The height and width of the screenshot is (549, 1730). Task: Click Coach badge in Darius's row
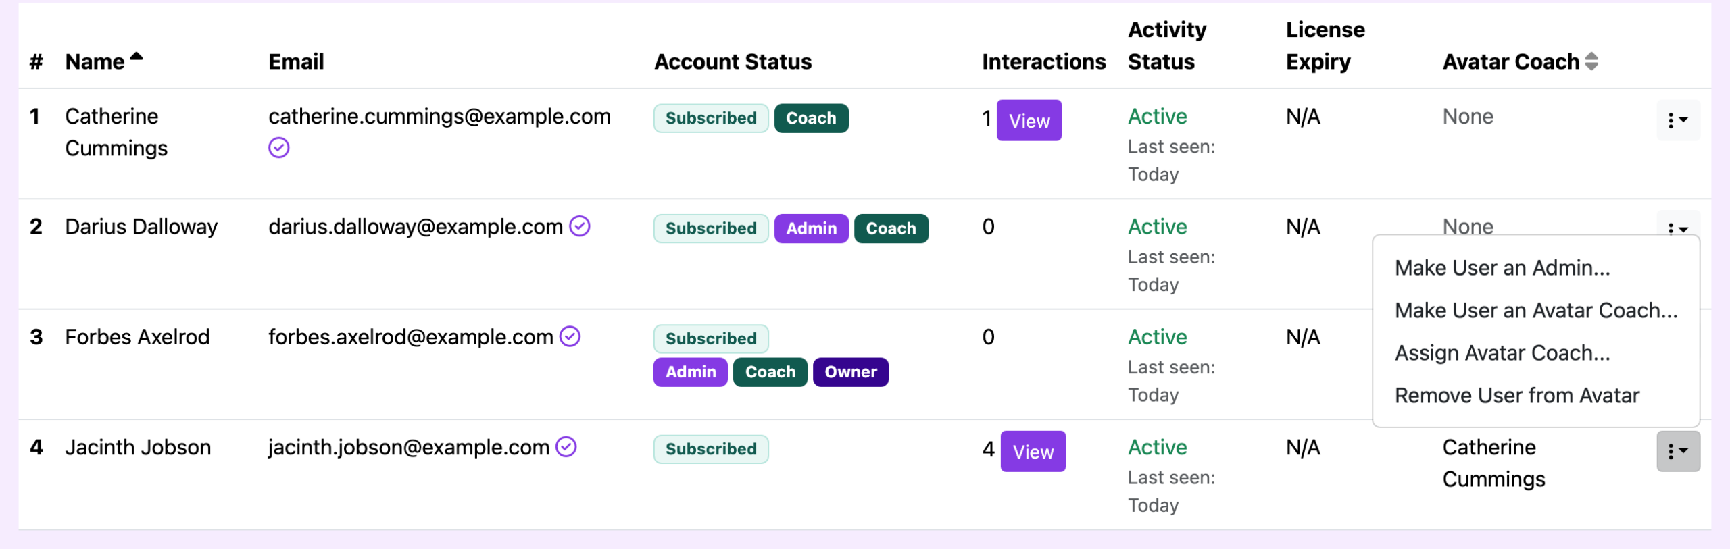891,228
